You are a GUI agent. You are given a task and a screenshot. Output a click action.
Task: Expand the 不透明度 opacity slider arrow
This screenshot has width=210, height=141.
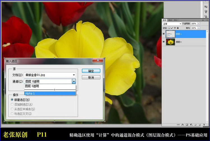click(199, 24)
